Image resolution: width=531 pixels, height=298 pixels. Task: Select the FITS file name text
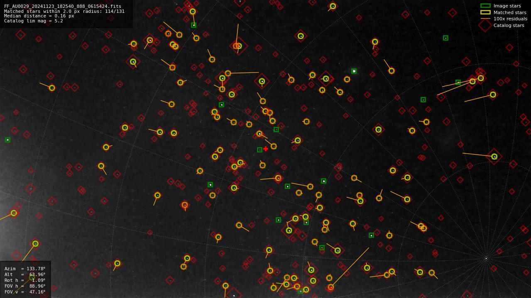tap(63, 6)
